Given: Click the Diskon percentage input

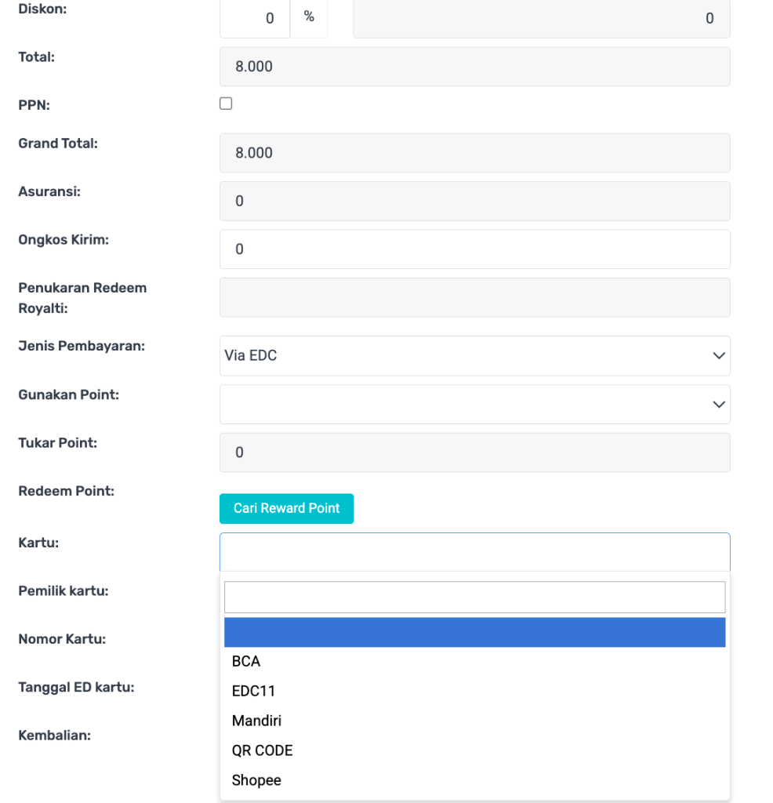Looking at the screenshot, I should [x=255, y=18].
